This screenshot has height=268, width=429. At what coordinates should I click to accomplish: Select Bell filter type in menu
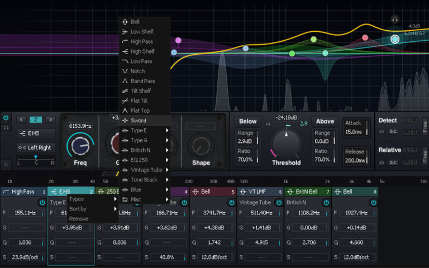145,22
